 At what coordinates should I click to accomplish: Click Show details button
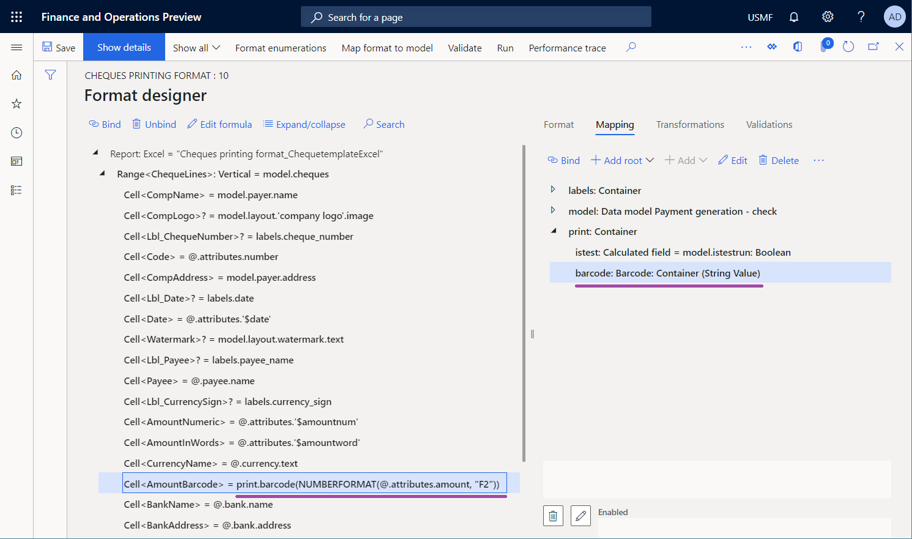point(124,47)
